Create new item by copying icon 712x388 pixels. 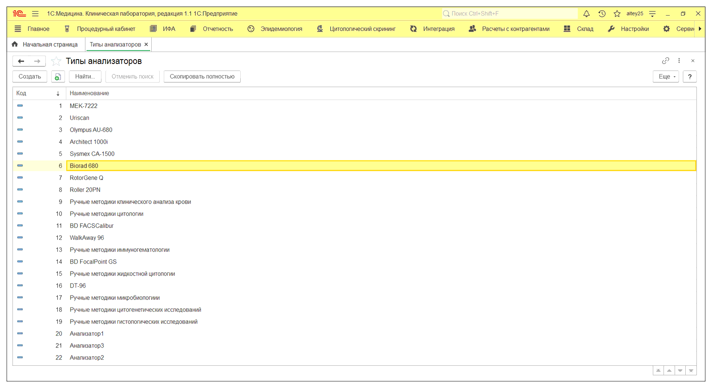pos(57,76)
